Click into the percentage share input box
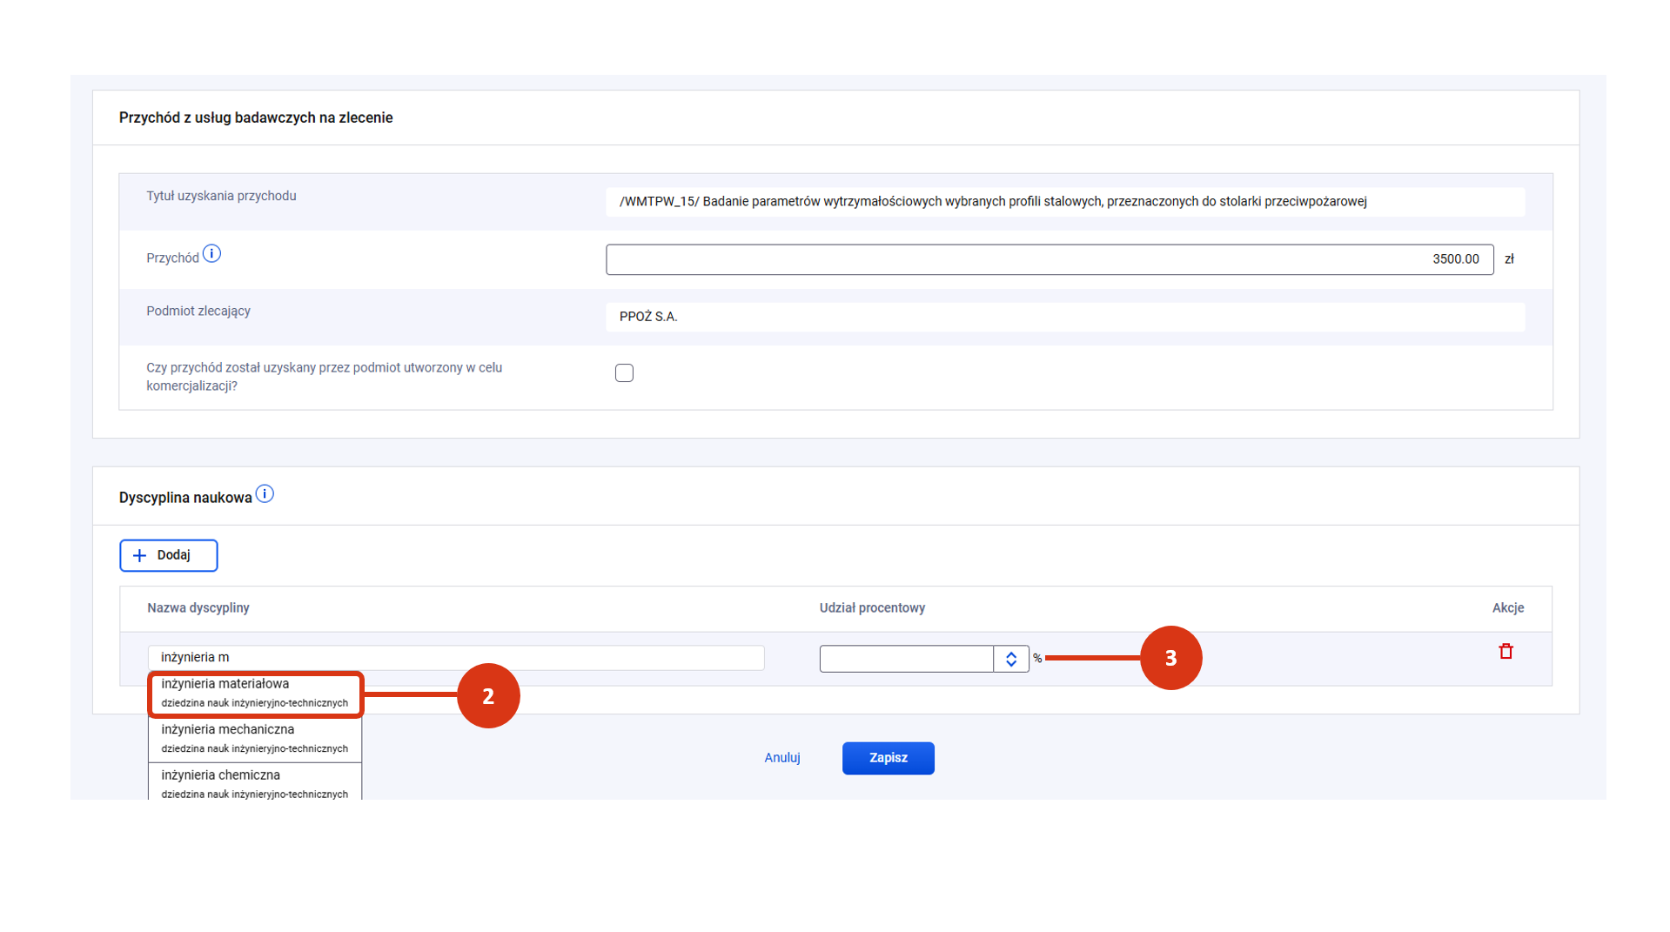The width and height of the screenshot is (1670, 932). click(x=906, y=659)
